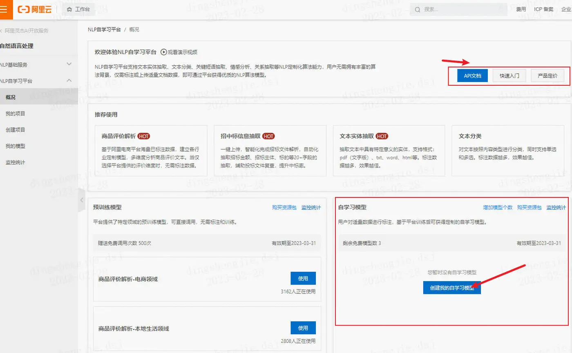Click 购买资源包 in the 自学习模型 panel
This screenshot has height=353, width=572.
530,207
